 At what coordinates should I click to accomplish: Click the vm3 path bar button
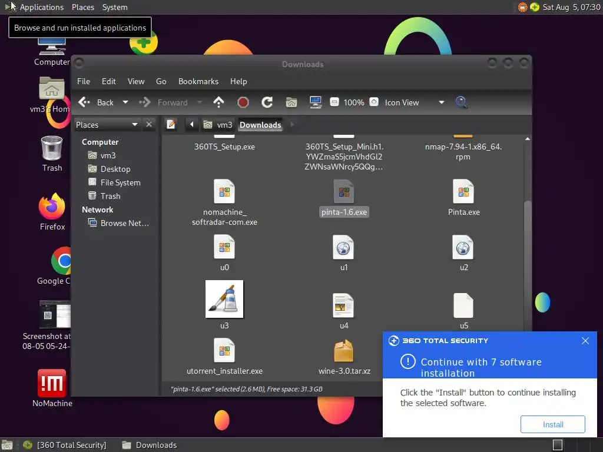click(218, 125)
